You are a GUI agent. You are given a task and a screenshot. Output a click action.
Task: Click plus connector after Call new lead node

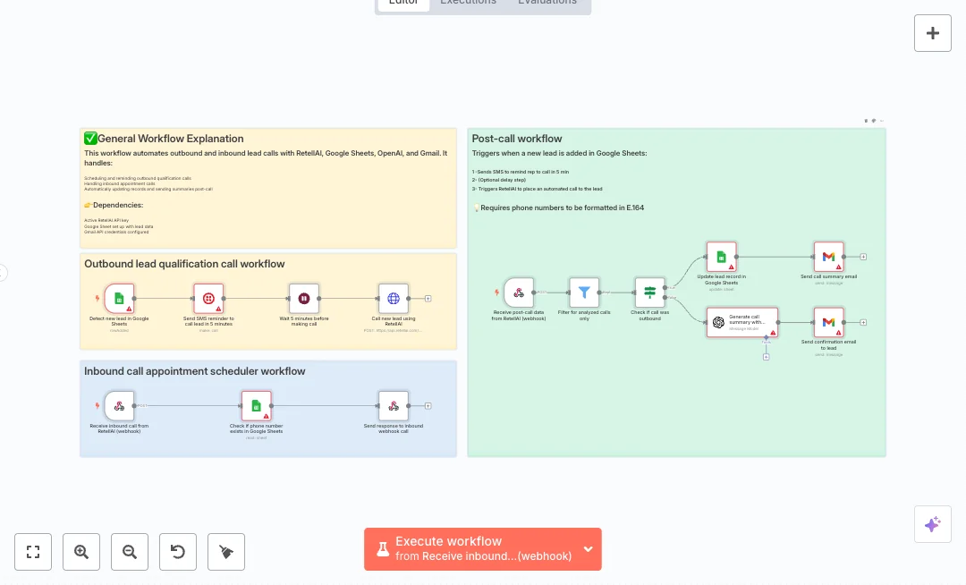[x=428, y=299]
